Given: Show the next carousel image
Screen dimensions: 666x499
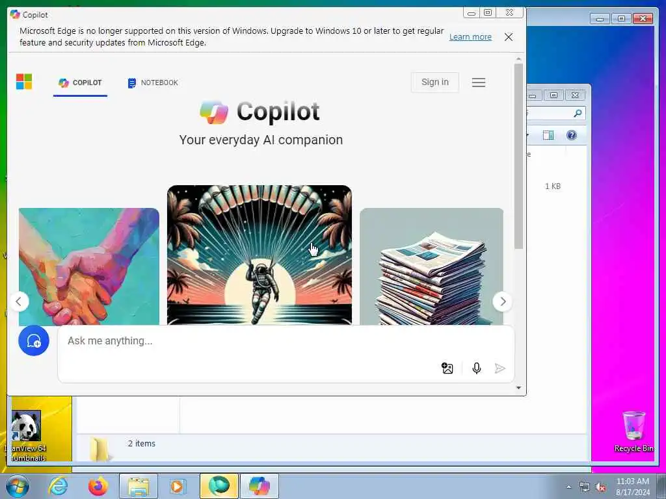Looking at the screenshot, I should 503,301.
